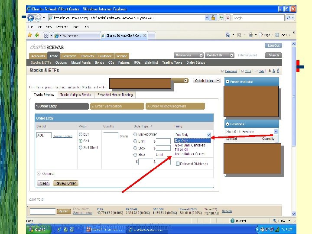Click the browser Back arrow button
The height and width of the screenshot is (234, 312).
point(30,18)
